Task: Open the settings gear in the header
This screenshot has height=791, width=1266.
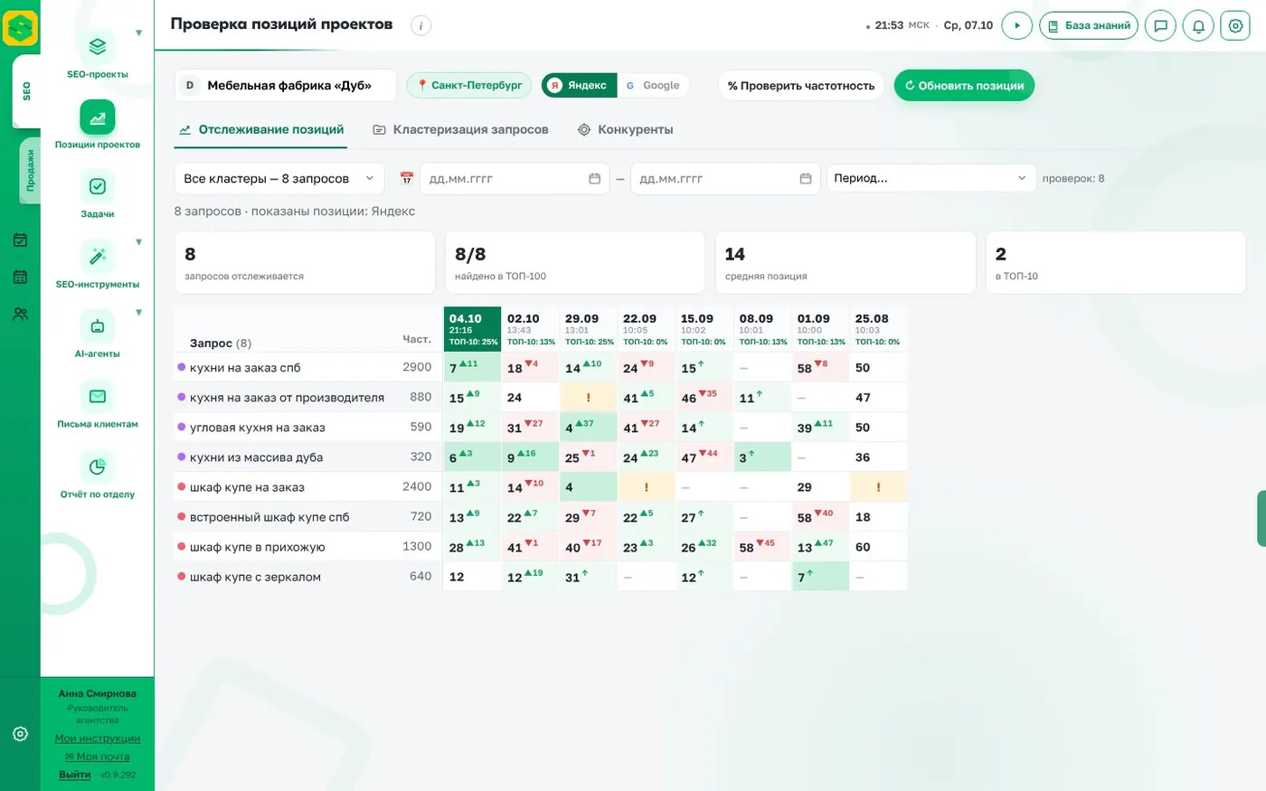Action: point(1235,25)
